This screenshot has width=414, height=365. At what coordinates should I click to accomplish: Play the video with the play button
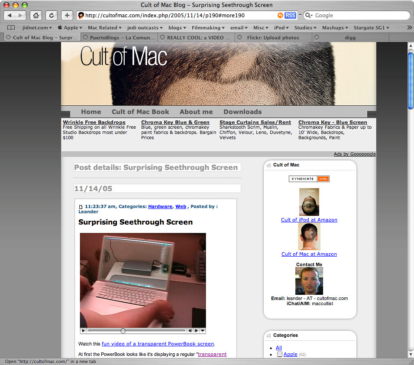[84, 330]
